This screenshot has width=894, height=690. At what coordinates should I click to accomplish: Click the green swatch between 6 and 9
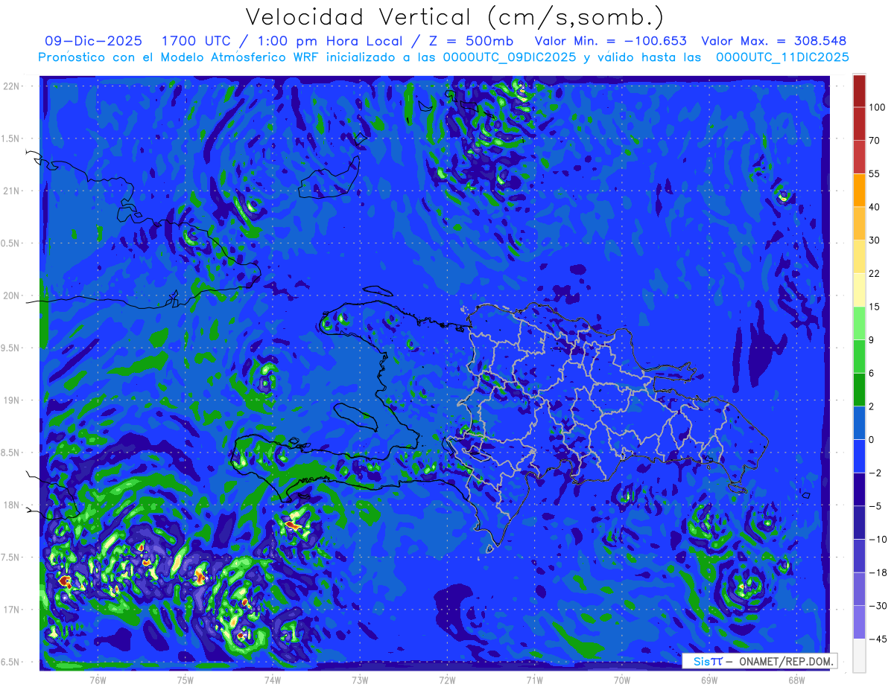click(859, 357)
